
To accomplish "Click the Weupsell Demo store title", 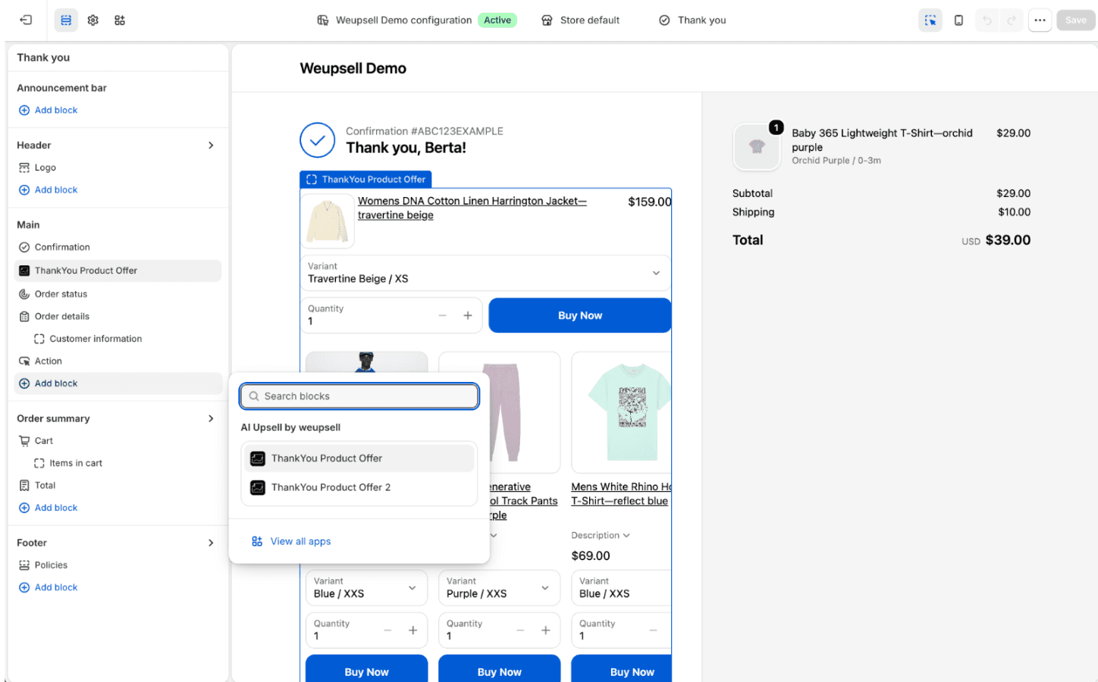I will click(353, 68).
